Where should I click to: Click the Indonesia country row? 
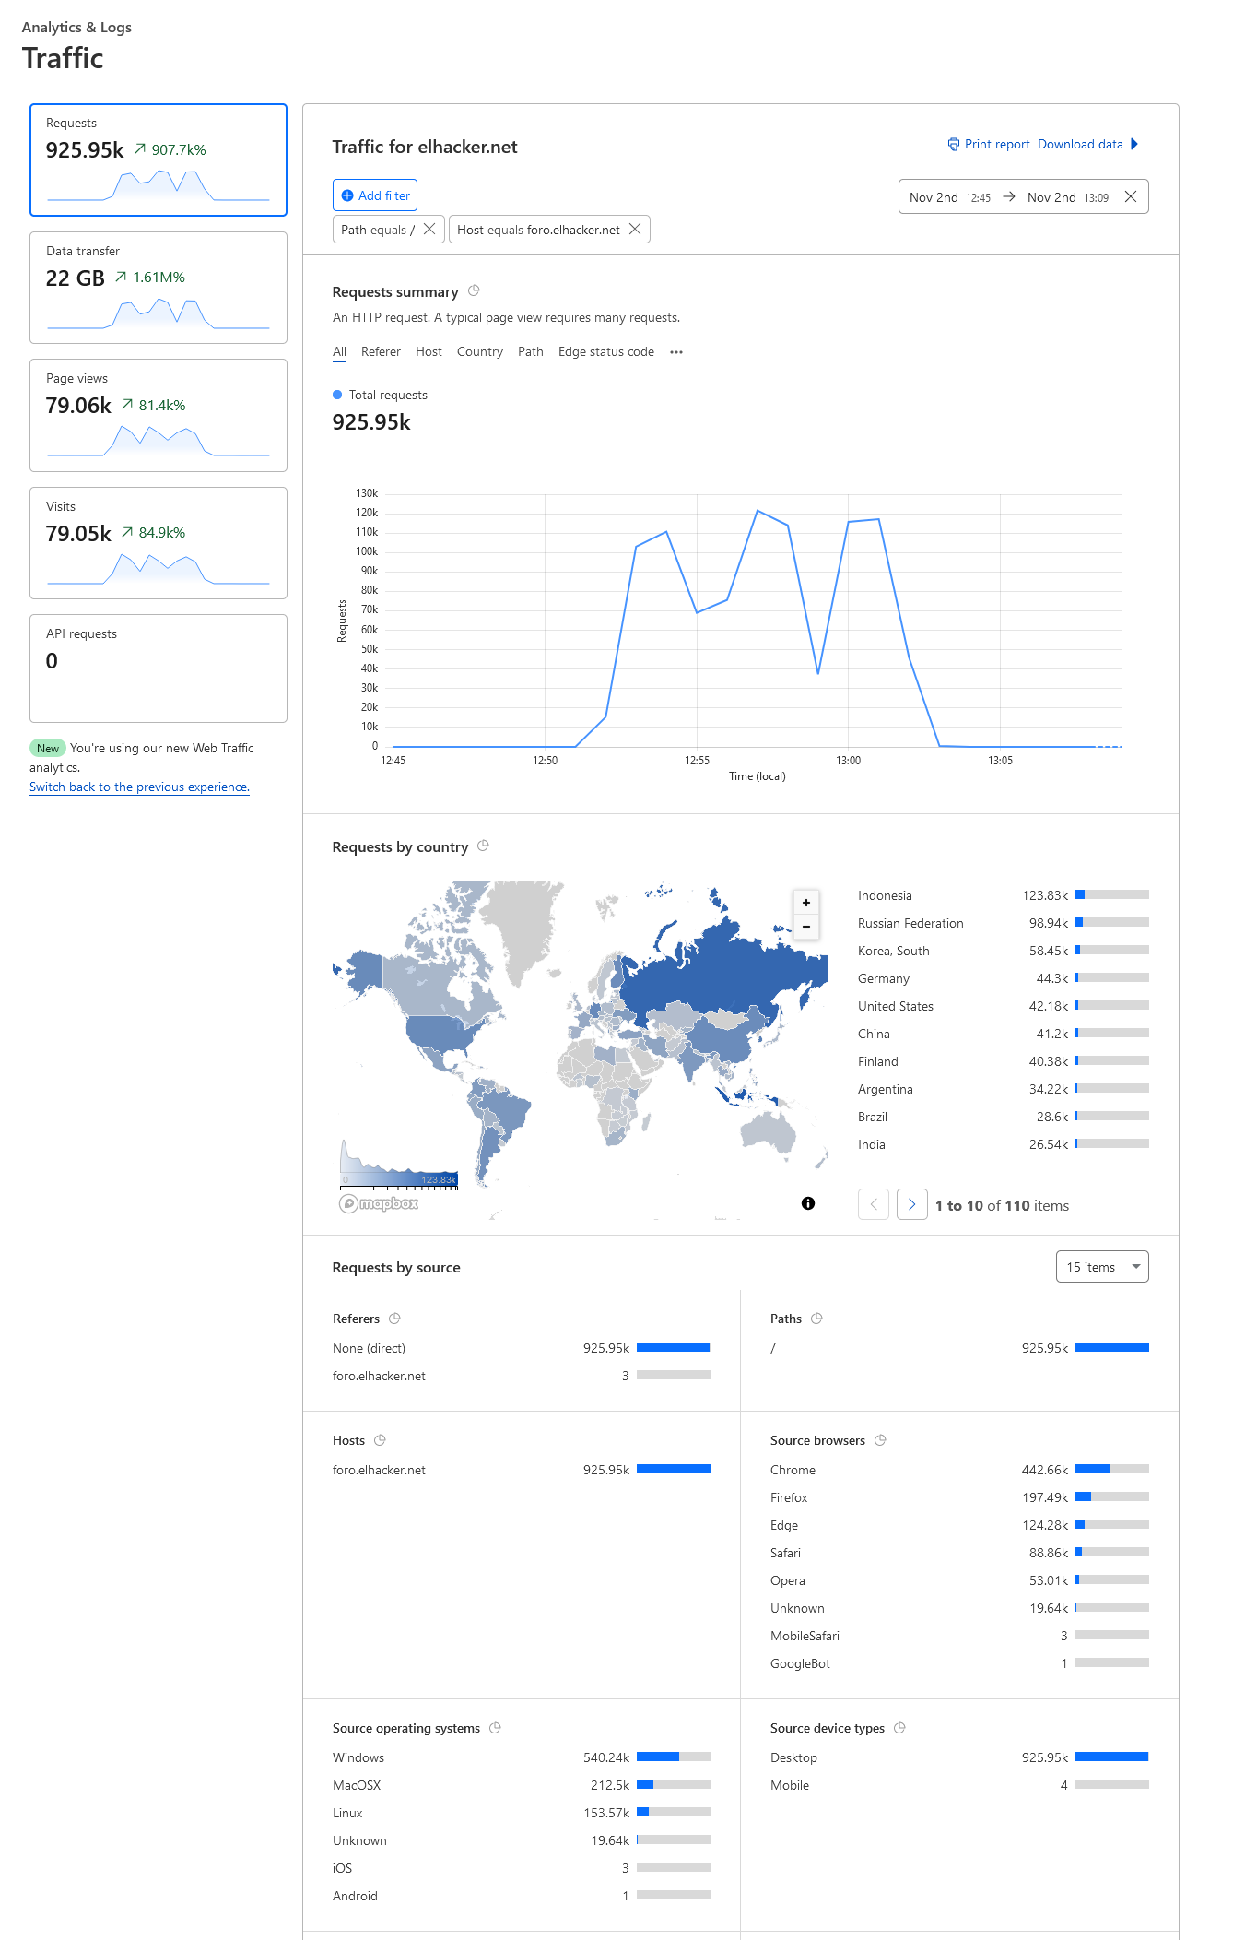click(x=1003, y=895)
